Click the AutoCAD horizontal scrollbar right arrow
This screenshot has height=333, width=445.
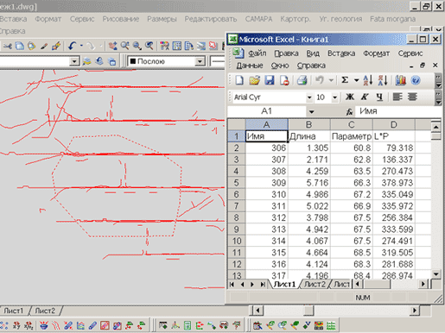click(x=414, y=311)
